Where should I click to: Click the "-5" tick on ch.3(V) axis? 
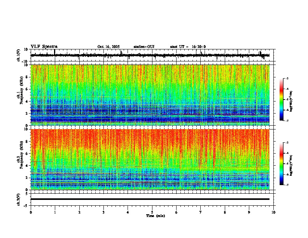click(x=26, y=206)
